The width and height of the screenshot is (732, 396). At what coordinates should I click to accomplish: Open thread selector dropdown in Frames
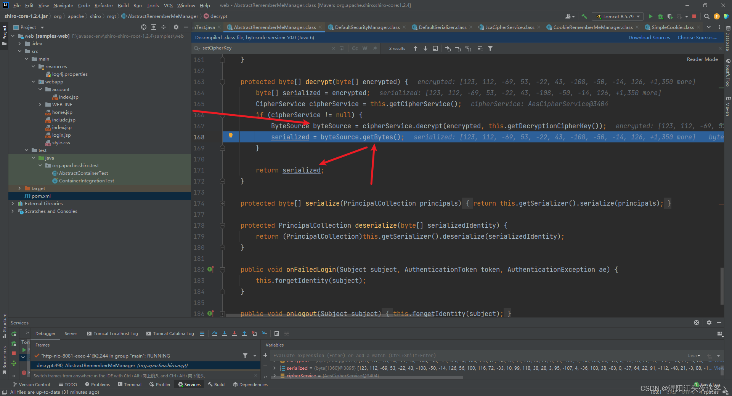click(x=255, y=356)
